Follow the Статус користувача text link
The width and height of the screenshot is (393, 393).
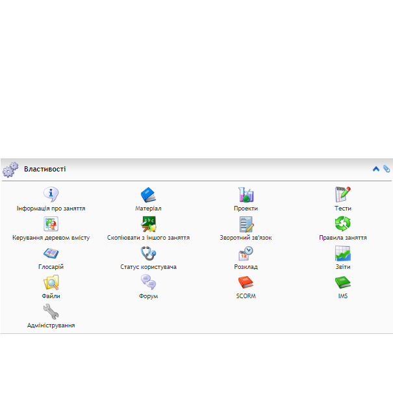148,267
